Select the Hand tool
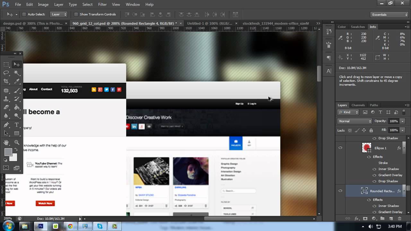Screen dimensions: 411x231 click(x=6, y=142)
